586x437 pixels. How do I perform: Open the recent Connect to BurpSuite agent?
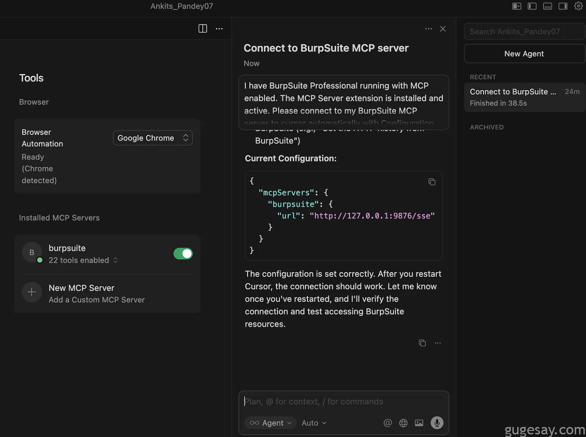coord(525,97)
